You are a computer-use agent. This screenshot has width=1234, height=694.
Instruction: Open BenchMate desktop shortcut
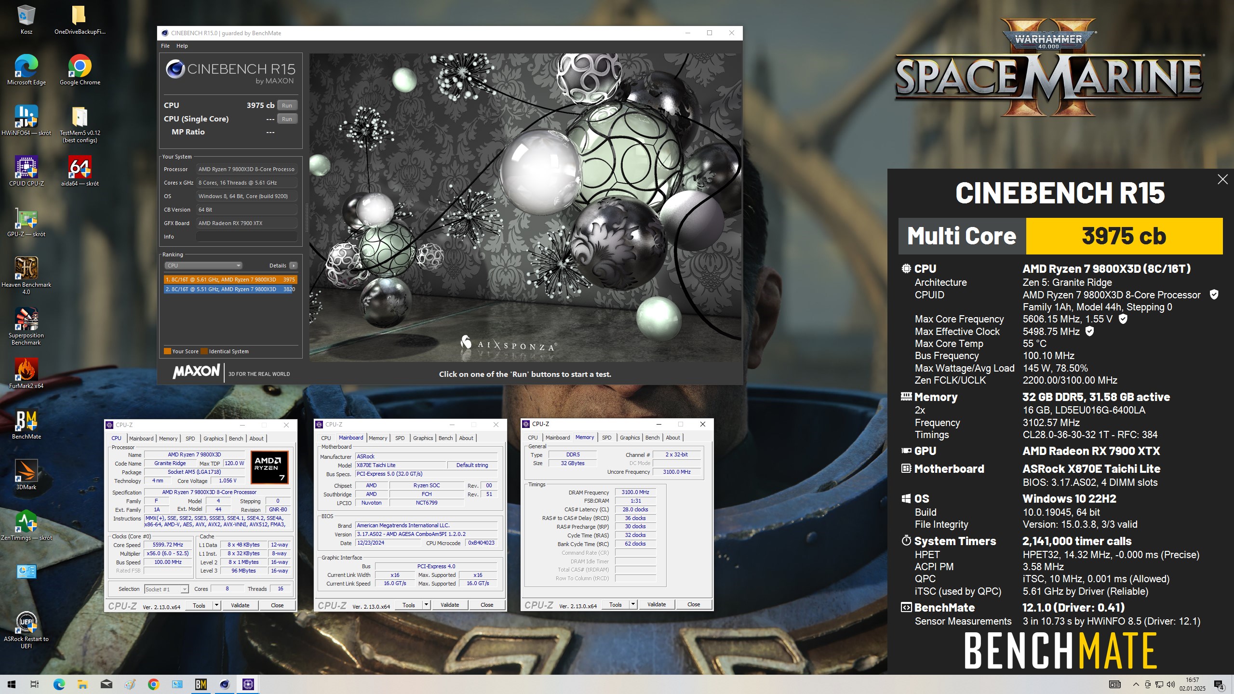point(26,424)
